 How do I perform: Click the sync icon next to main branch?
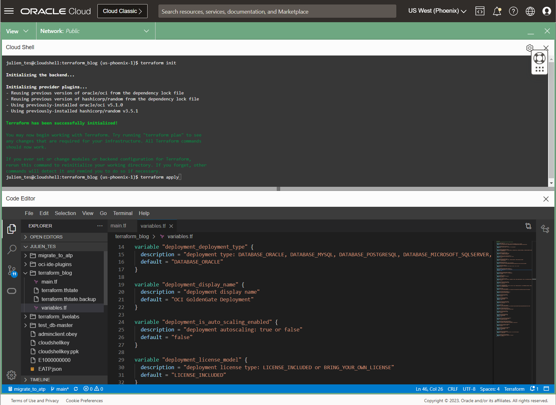[x=76, y=389]
